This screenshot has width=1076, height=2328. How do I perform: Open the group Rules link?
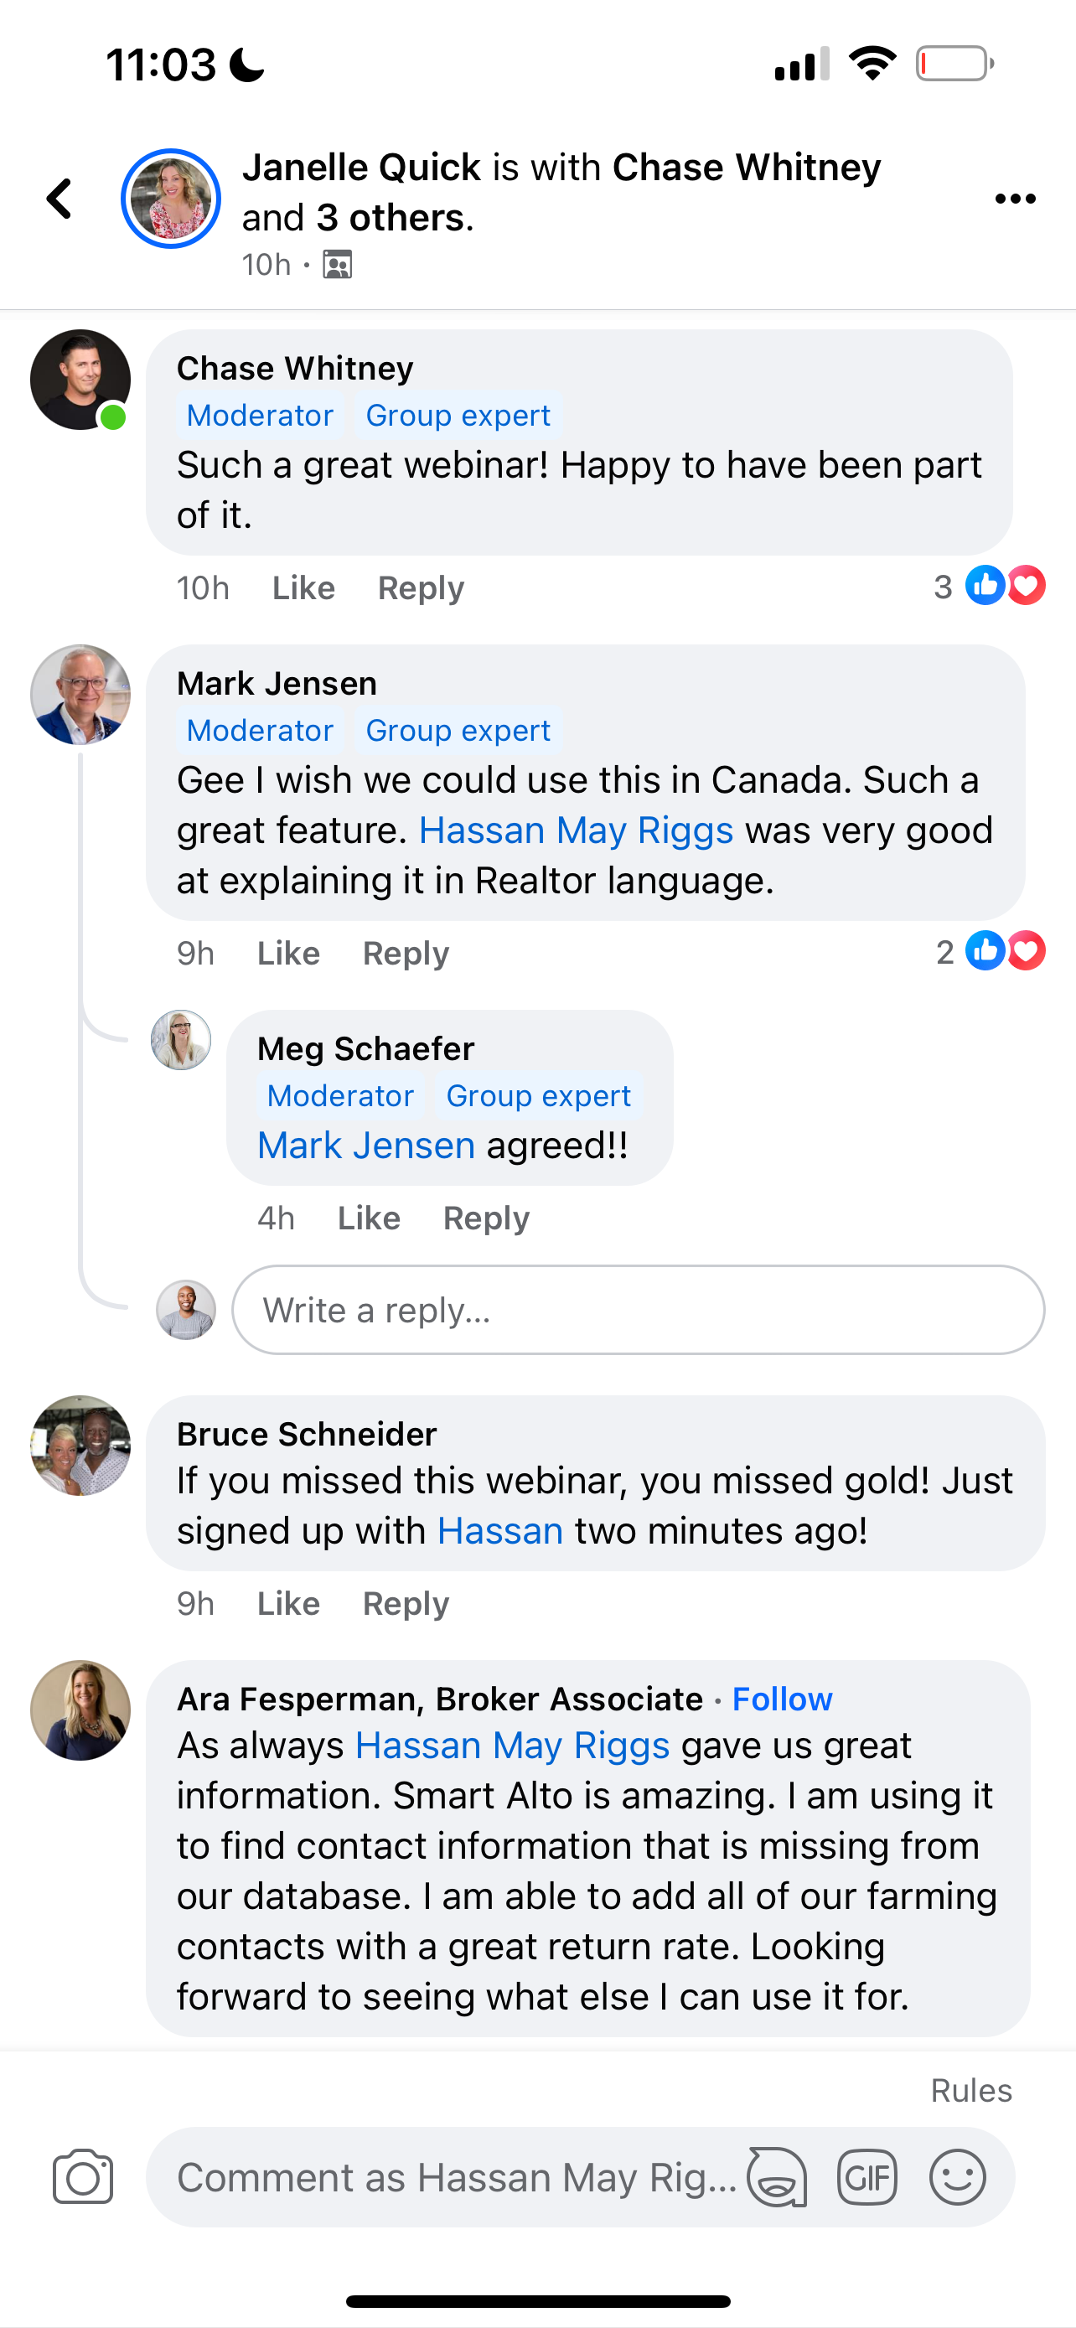(970, 2090)
